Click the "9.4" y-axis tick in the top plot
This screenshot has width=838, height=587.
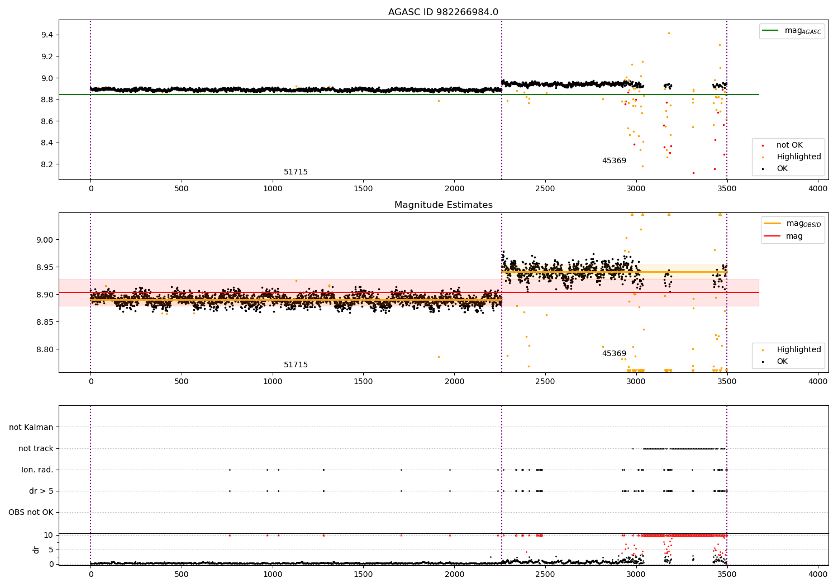pos(47,35)
